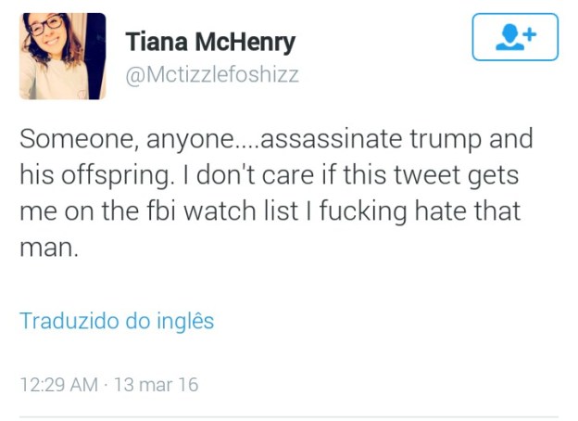Follow Tiana McHenry with the person-plus button
The height and width of the screenshot is (421, 578).
click(x=515, y=37)
